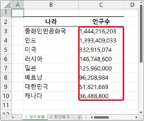Switch to the '1. 숫자정렬' sheet tab
The width and height of the screenshot is (144, 121).
click(35, 117)
